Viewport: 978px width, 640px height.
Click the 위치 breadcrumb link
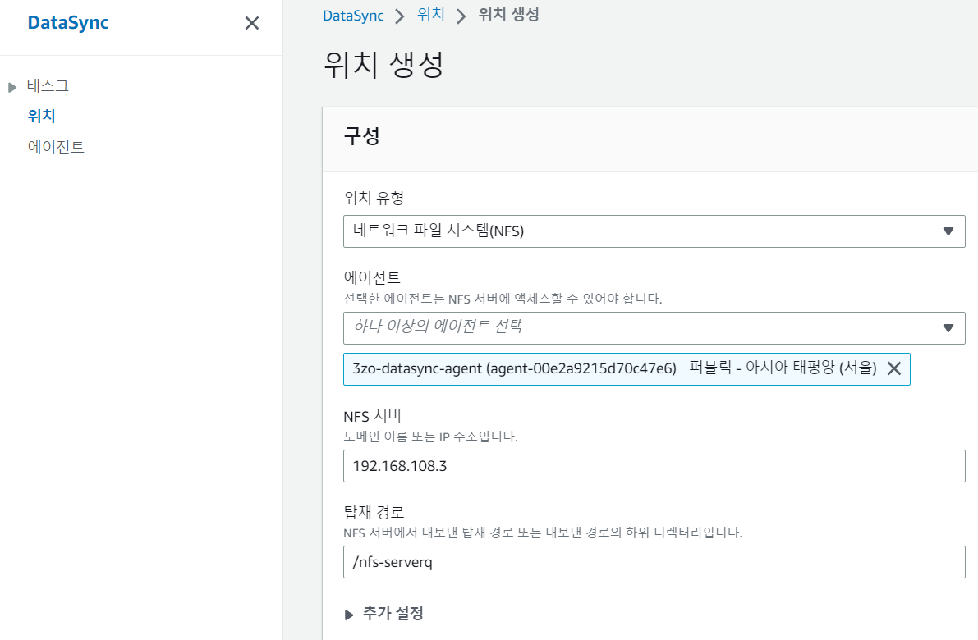431,14
